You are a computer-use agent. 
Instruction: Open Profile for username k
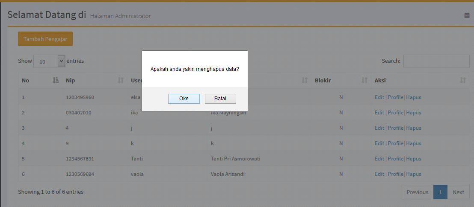[x=396, y=143]
